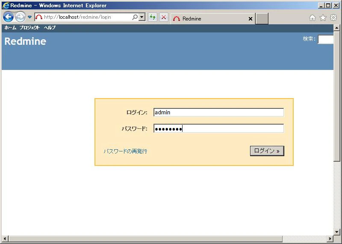Focus the パスワード password field
Viewport: 342px width, 244px height.
[218, 128]
